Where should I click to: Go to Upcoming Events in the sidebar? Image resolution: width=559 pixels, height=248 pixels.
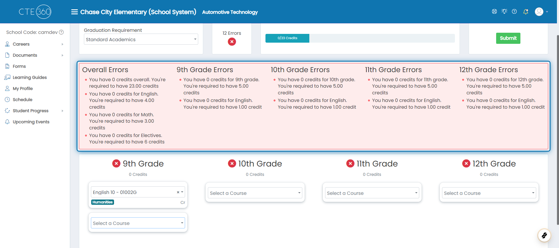(x=31, y=122)
